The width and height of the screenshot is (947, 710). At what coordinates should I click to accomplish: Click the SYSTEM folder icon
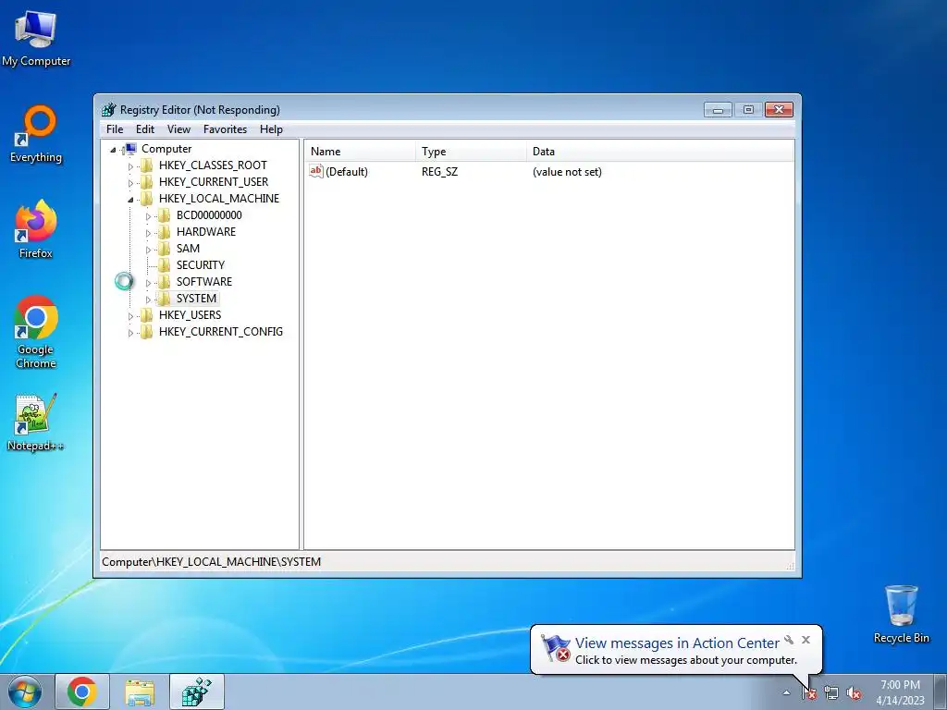pyautogui.click(x=164, y=299)
